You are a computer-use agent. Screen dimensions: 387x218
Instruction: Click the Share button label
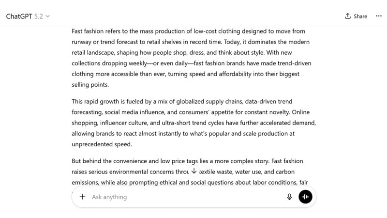[360, 16]
